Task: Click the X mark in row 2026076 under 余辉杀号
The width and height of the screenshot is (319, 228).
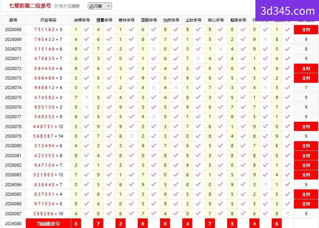Action: point(87,107)
